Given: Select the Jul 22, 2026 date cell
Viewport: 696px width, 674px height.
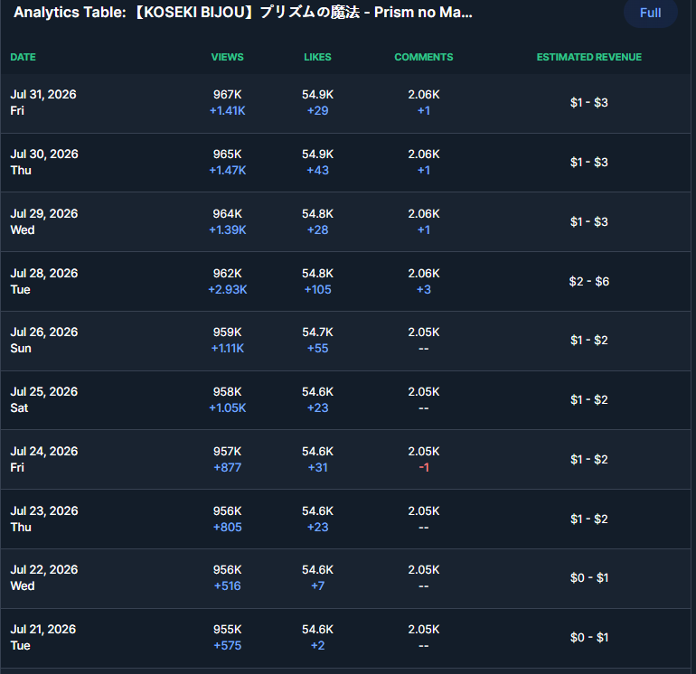Looking at the screenshot, I should (x=44, y=577).
